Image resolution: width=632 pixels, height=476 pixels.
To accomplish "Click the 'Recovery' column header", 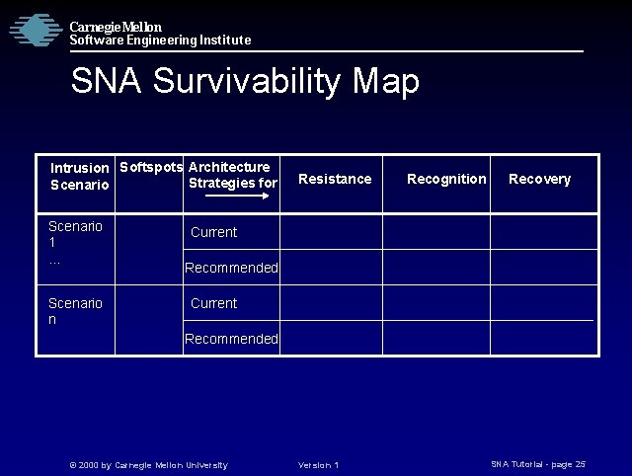I will pyautogui.click(x=540, y=180).
